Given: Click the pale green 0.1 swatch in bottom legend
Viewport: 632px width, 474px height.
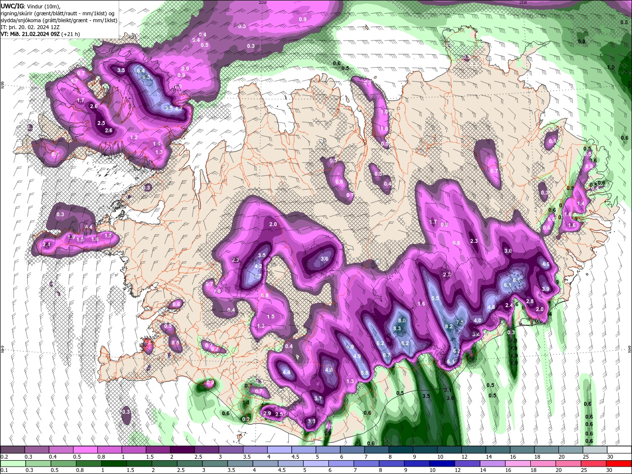Looking at the screenshot, I should point(12,464).
